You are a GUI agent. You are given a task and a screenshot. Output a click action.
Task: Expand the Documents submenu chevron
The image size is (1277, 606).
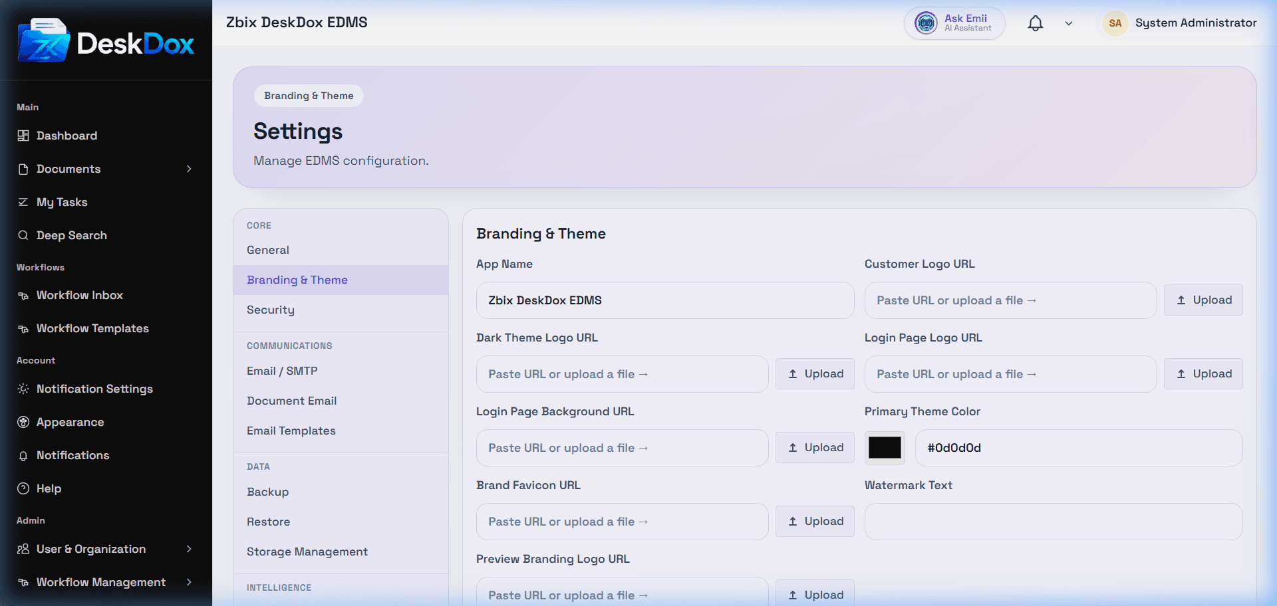pos(189,169)
